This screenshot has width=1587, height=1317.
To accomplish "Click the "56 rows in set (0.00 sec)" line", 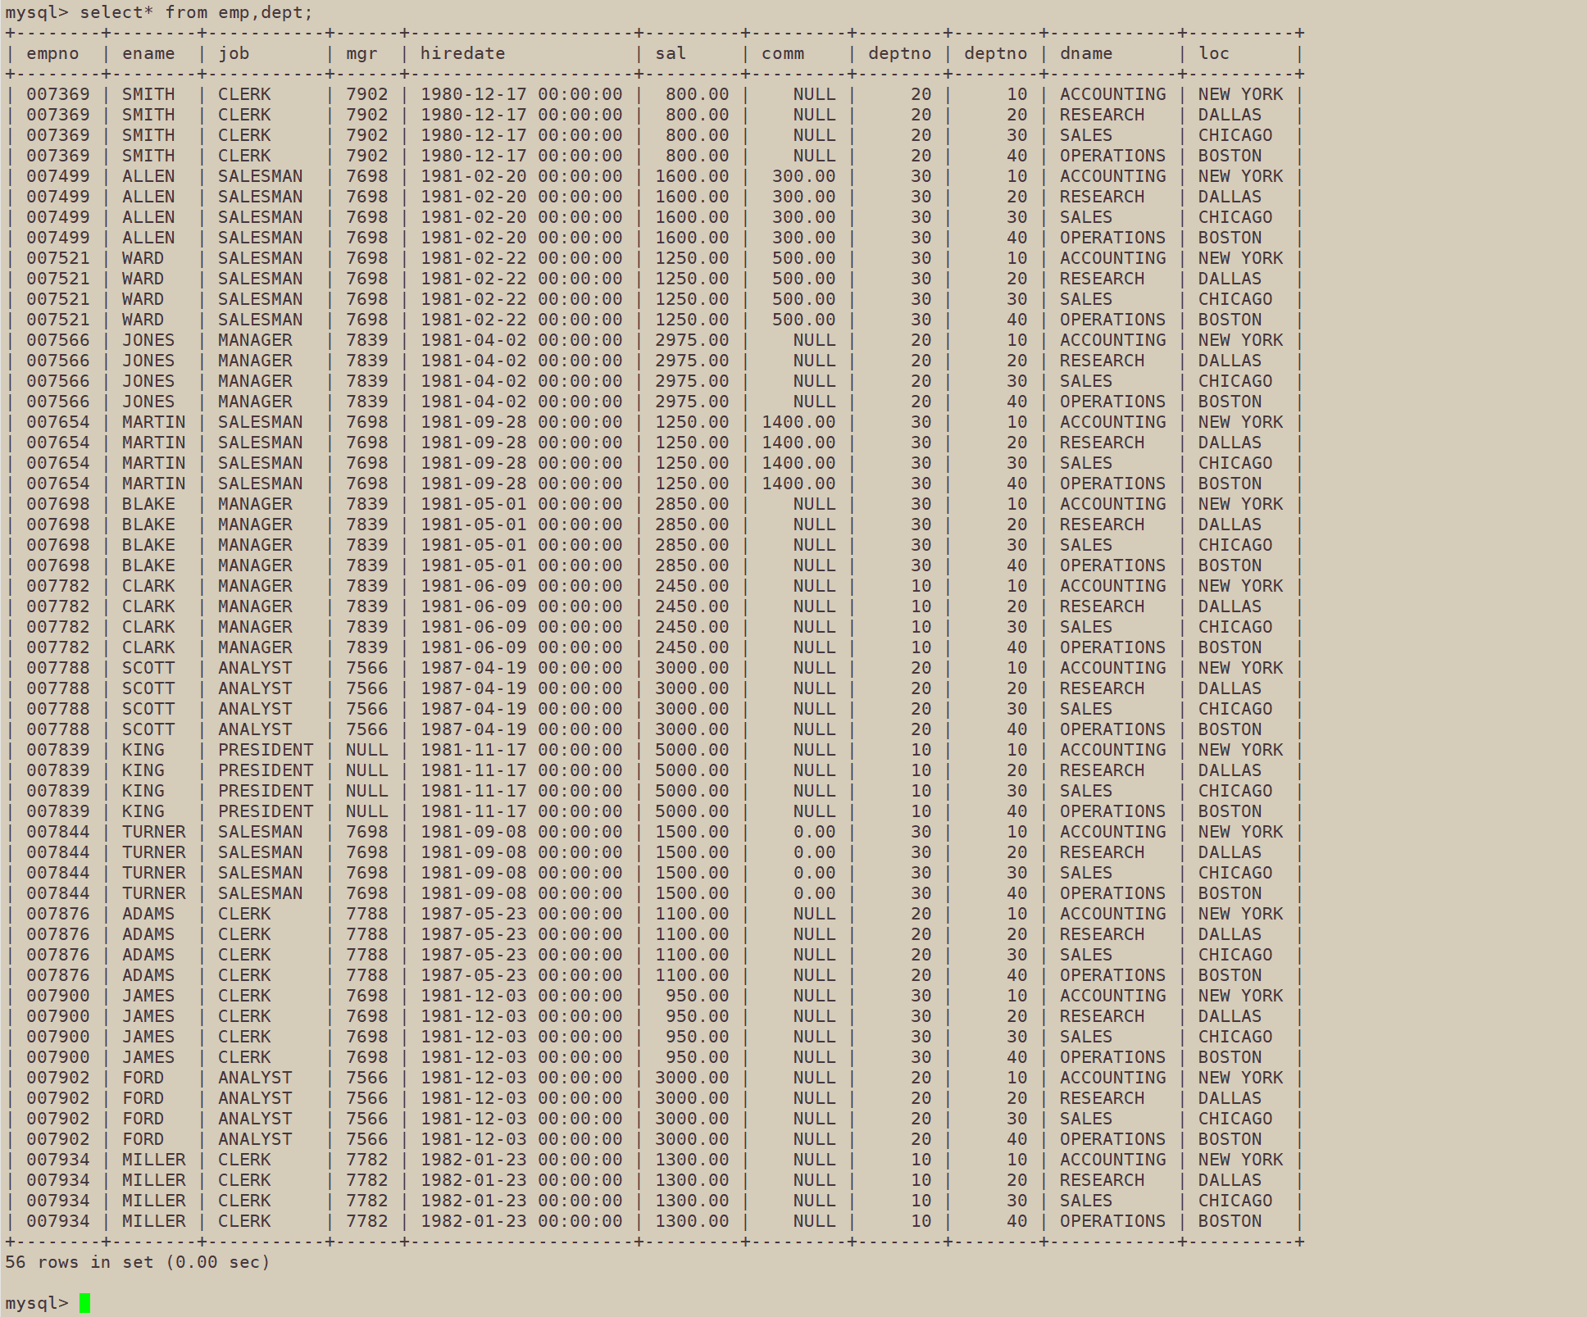I will (x=138, y=1261).
